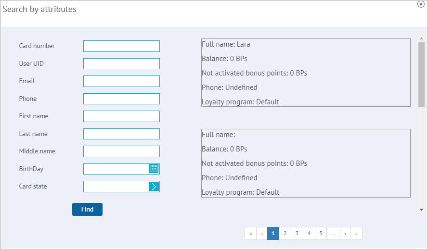Focus the Email text field

point(121,81)
